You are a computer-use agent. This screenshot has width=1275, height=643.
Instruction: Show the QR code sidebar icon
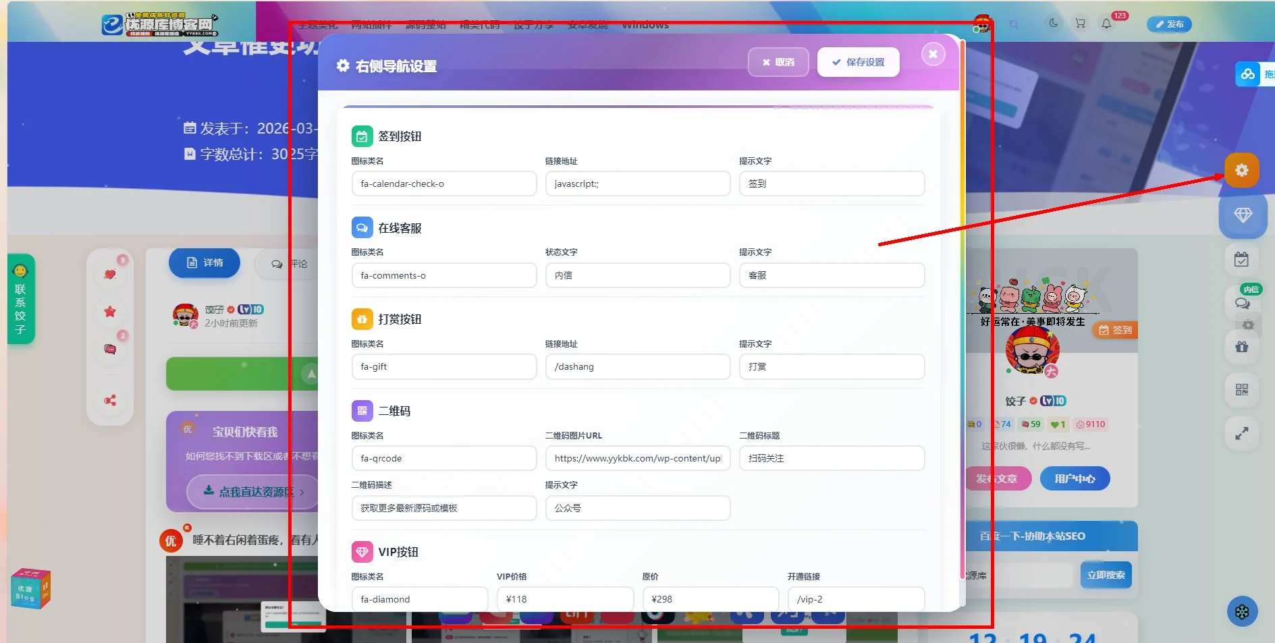click(x=1241, y=389)
